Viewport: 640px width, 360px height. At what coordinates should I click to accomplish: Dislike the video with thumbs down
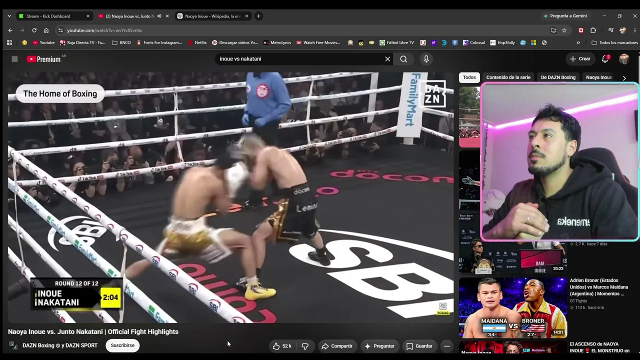[305, 346]
